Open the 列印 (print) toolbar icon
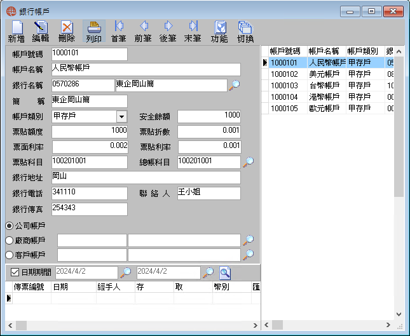The height and width of the screenshot is (336, 410). coord(94,31)
